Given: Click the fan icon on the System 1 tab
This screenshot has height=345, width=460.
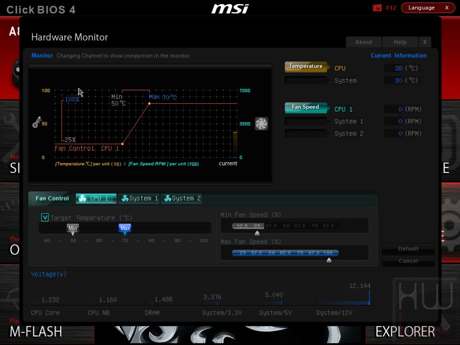Looking at the screenshot, I should click(x=125, y=198).
